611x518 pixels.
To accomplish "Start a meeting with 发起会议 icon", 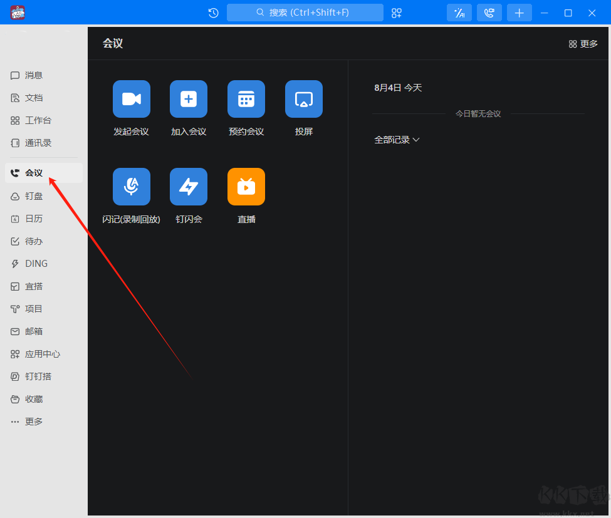I will 132,99.
